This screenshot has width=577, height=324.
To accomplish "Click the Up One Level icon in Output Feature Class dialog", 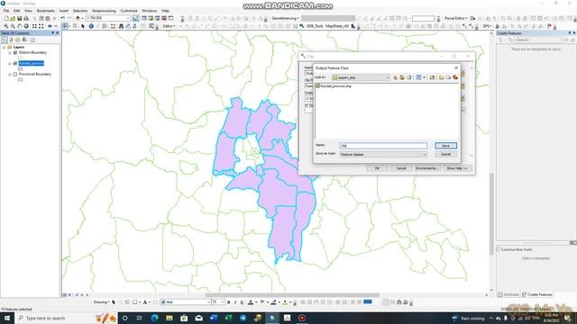I will click(395, 77).
